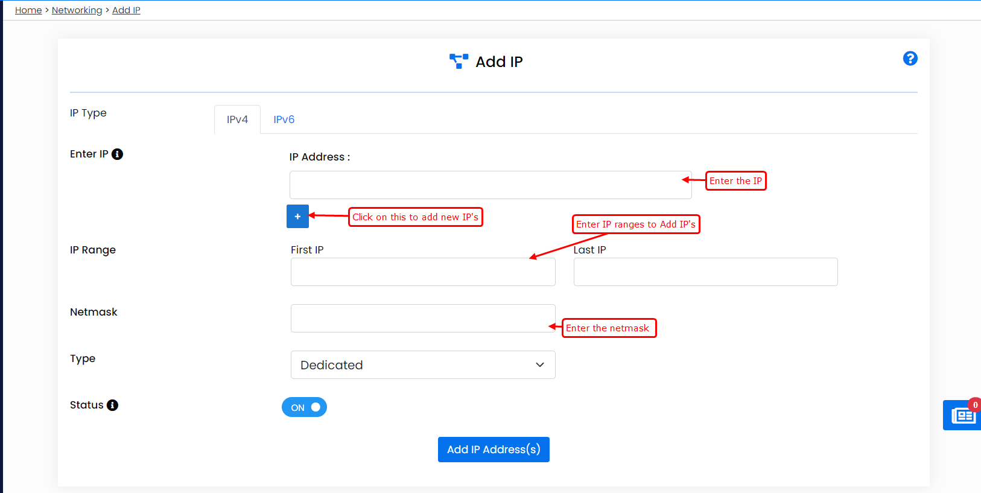Focus the IP Address input field
Viewport: 981px width, 493px height.
(491, 185)
